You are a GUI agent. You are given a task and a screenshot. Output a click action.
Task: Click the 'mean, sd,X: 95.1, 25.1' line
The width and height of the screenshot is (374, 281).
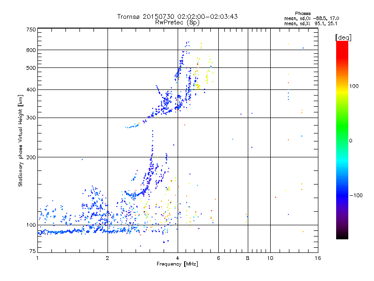coord(310,23)
